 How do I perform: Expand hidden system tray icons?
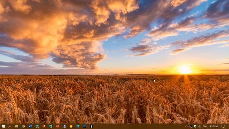(186, 126)
